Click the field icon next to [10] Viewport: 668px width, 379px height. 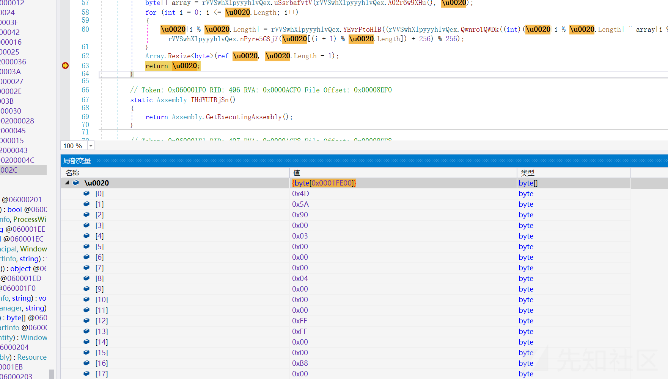click(86, 299)
